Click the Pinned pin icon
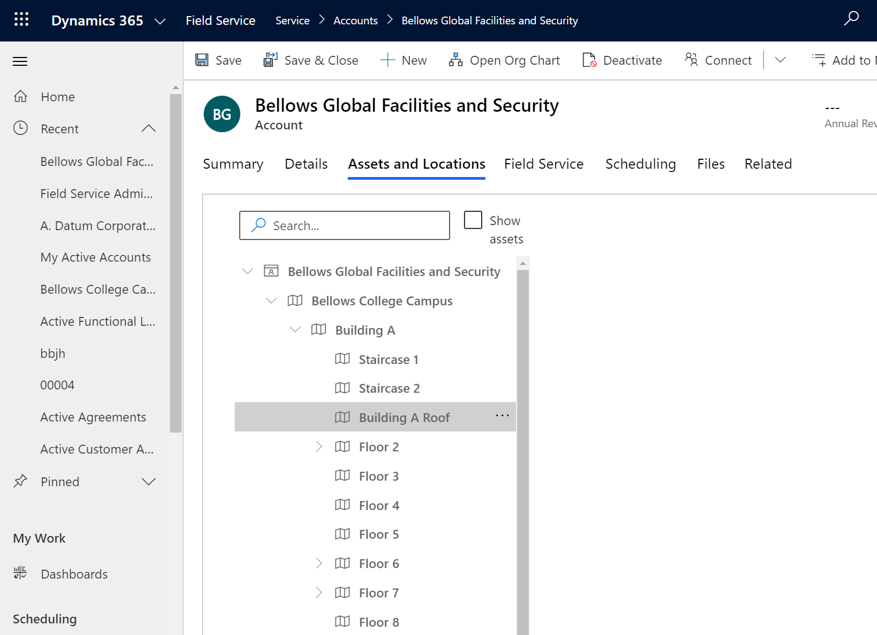Image resolution: width=877 pixels, height=635 pixels. pyautogui.click(x=20, y=481)
